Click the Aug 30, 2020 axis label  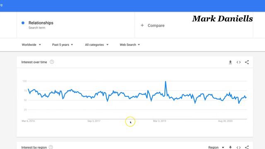(225, 121)
